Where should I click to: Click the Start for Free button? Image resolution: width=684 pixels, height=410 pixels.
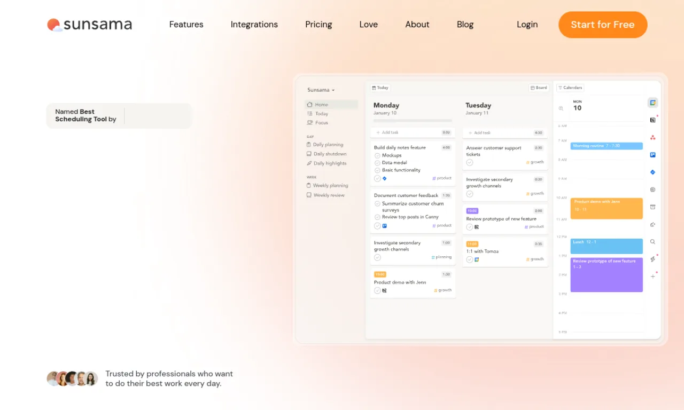603,25
